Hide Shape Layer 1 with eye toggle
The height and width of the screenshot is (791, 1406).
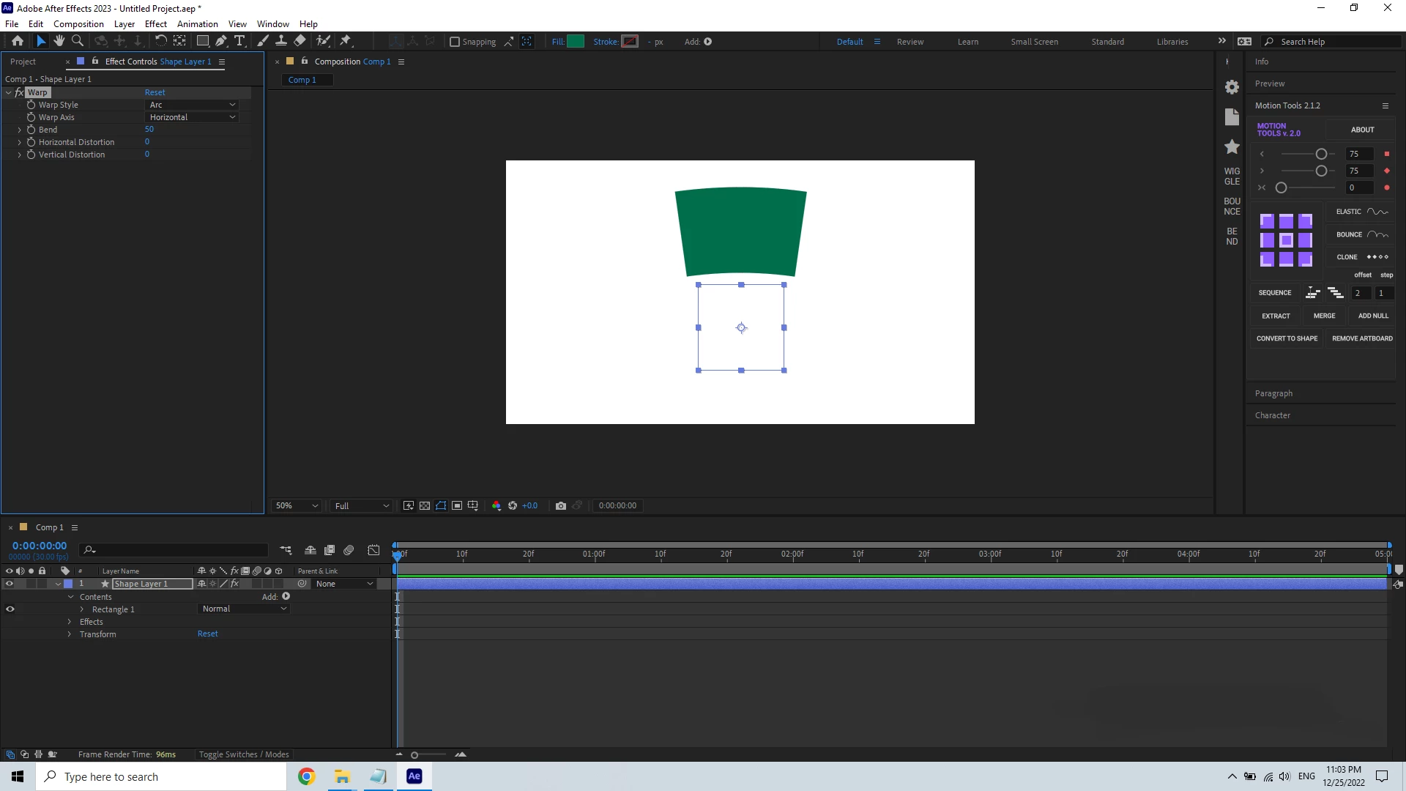pyautogui.click(x=10, y=584)
